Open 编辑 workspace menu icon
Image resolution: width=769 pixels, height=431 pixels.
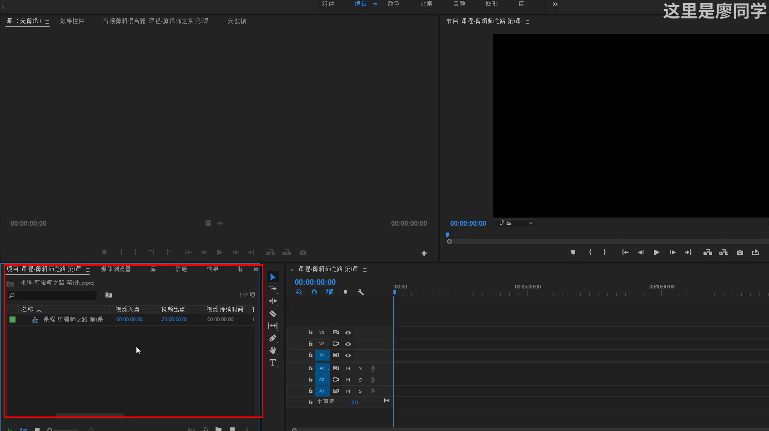375,5
